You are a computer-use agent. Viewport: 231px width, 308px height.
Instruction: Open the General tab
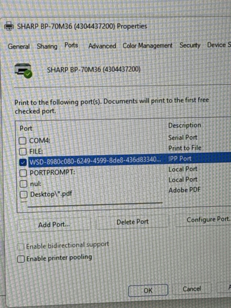(19, 47)
